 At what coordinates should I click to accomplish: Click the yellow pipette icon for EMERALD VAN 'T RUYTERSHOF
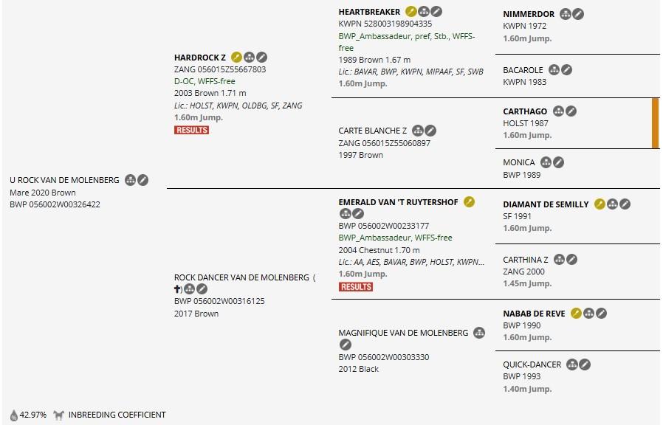[469, 202]
